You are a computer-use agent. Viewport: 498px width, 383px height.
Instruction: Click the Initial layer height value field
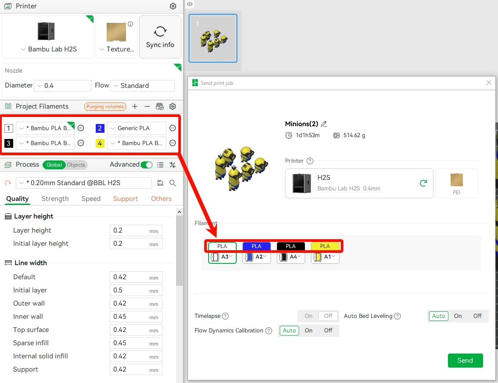136,244
